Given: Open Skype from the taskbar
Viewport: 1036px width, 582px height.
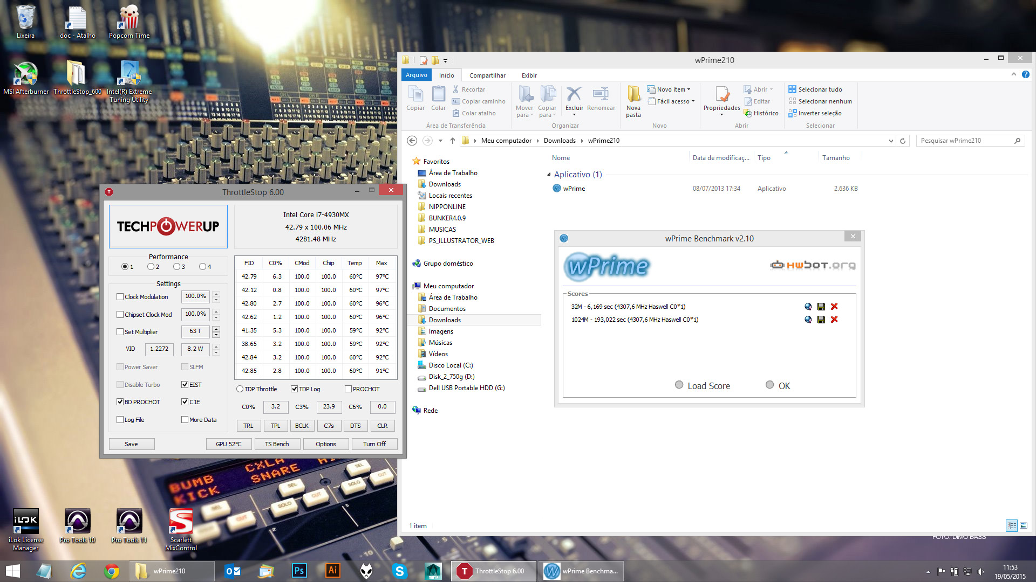Looking at the screenshot, I should [x=399, y=571].
